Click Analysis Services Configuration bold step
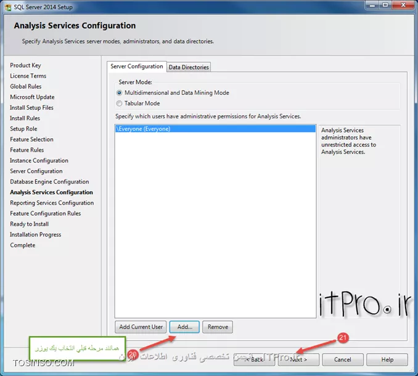 point(51,192)
